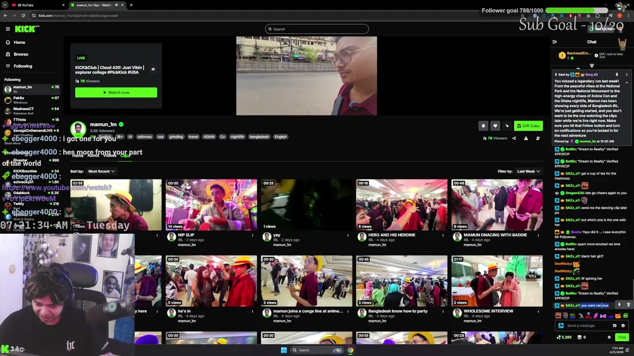Viewport: 634px width, 356px height.
Task: Click the report warning triangle icon
Action: [526, 138]
